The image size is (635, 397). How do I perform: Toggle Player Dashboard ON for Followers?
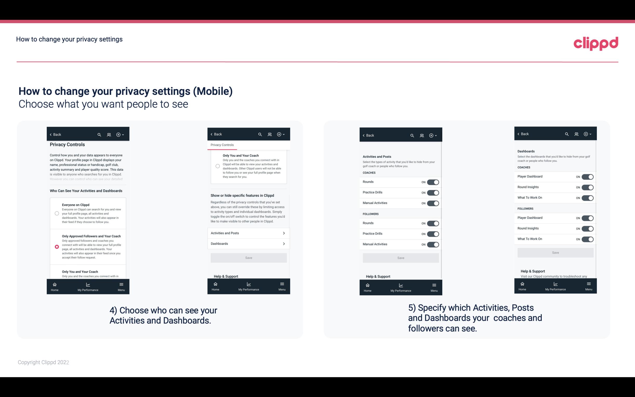coord(587,218)
